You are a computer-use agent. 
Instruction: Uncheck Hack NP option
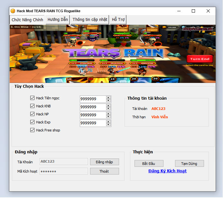pyautogui.click(x=32, y=114)
